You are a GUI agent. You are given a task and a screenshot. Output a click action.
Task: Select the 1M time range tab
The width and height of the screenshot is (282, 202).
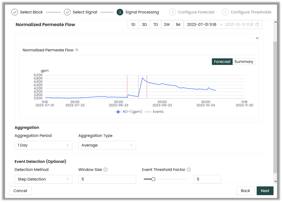[178, 25]
